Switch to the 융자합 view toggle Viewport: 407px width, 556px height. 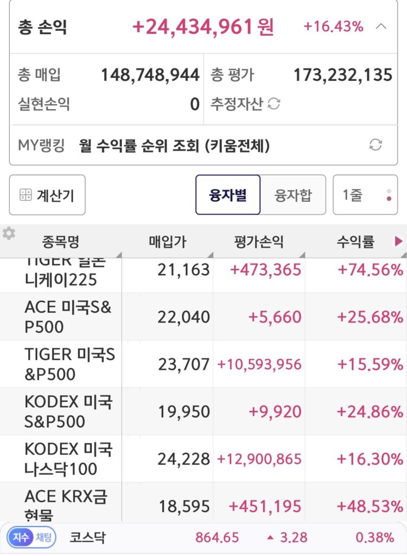click(x=293, y=195)
